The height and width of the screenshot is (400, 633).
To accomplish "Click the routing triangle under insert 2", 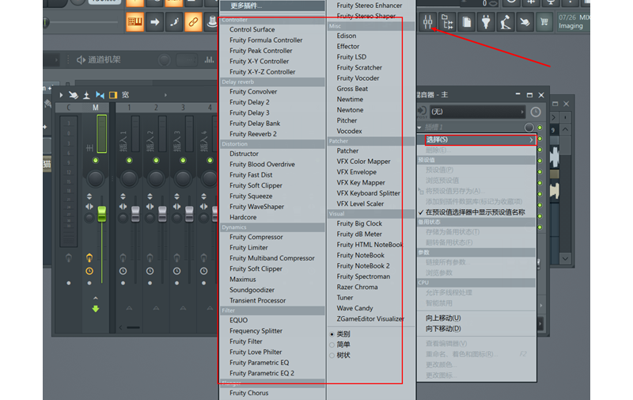I will point(156,308).
